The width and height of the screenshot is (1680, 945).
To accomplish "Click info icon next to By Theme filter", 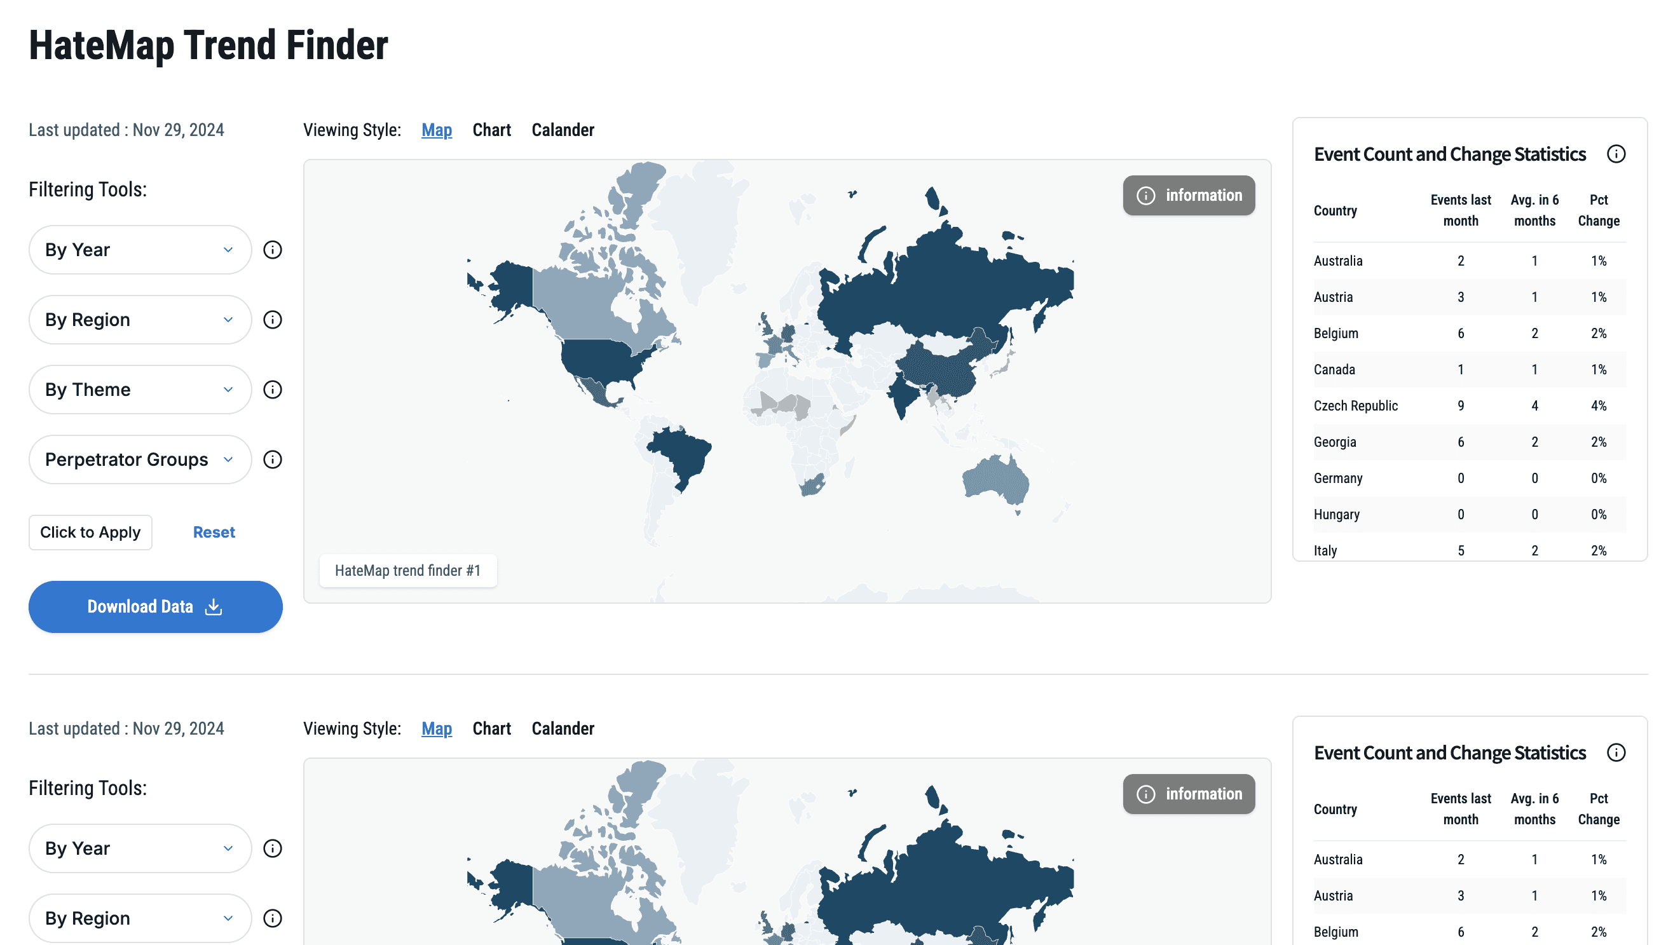I will click(x=272, y=390).
